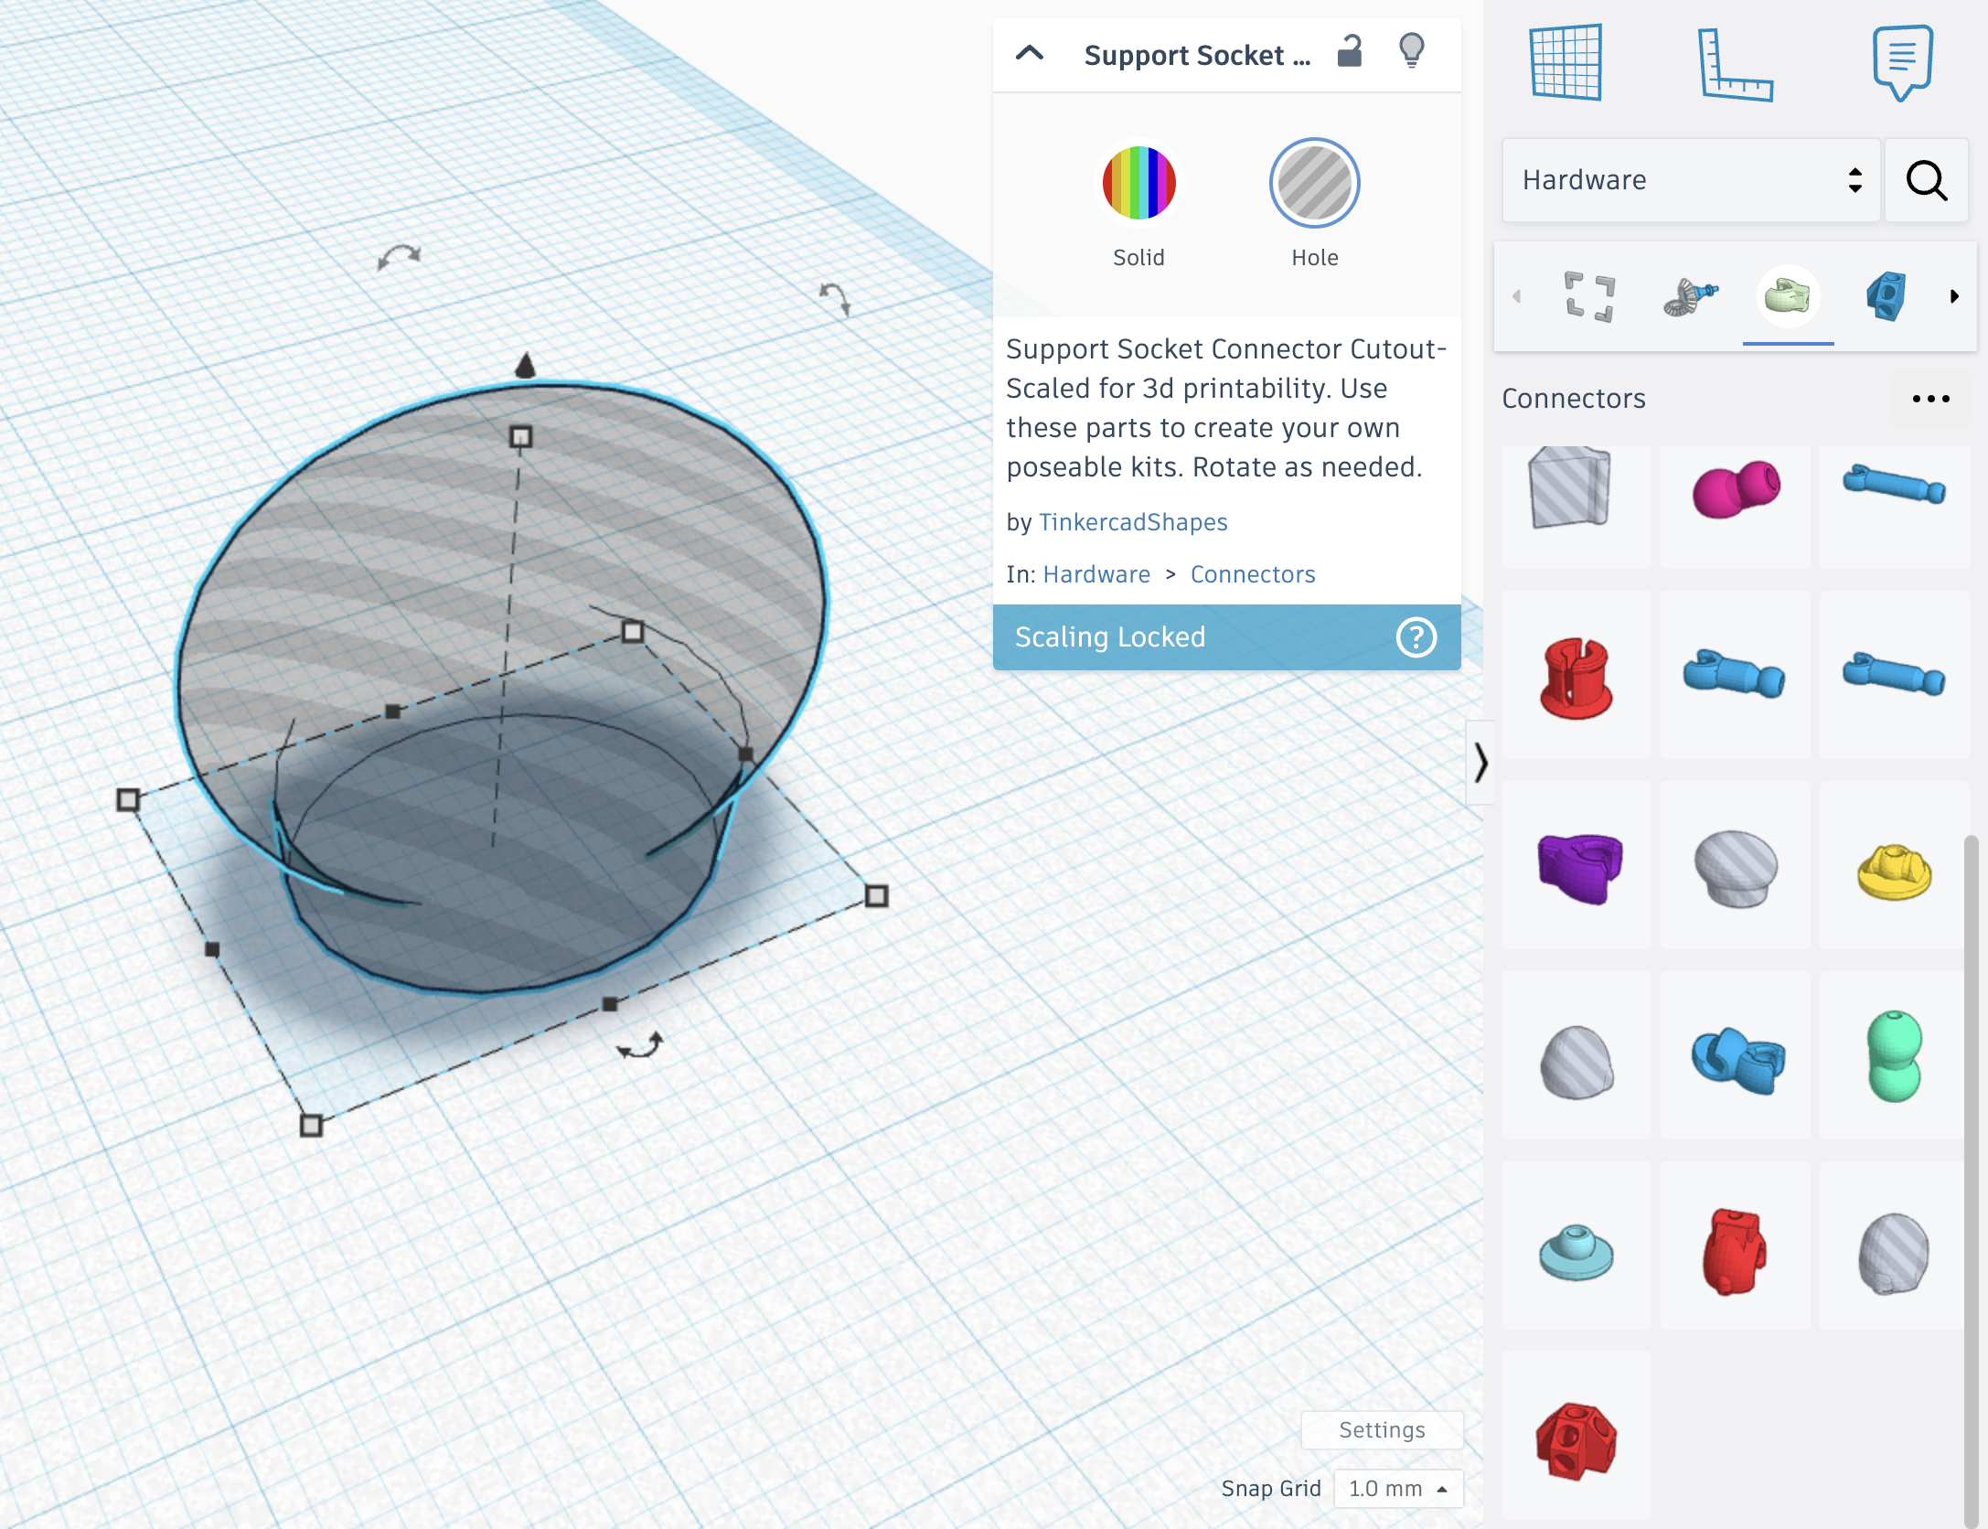Select the ruler tool icon
Screen dimensions: 1988x1529
click(x=1735, y=65)
